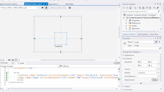Toggle Snap to gridlines button

point(13,60)
